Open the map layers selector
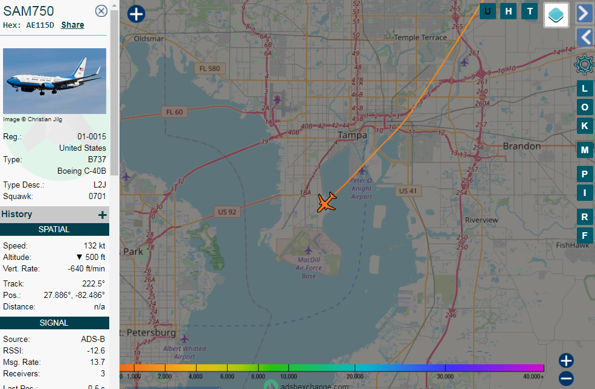This screenshot has height=389, width=595. [556, 15]
